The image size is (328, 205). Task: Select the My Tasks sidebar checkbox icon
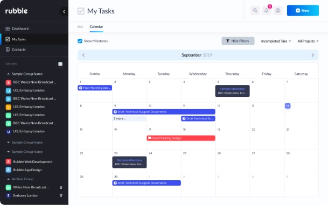click(x=8, y=39)
